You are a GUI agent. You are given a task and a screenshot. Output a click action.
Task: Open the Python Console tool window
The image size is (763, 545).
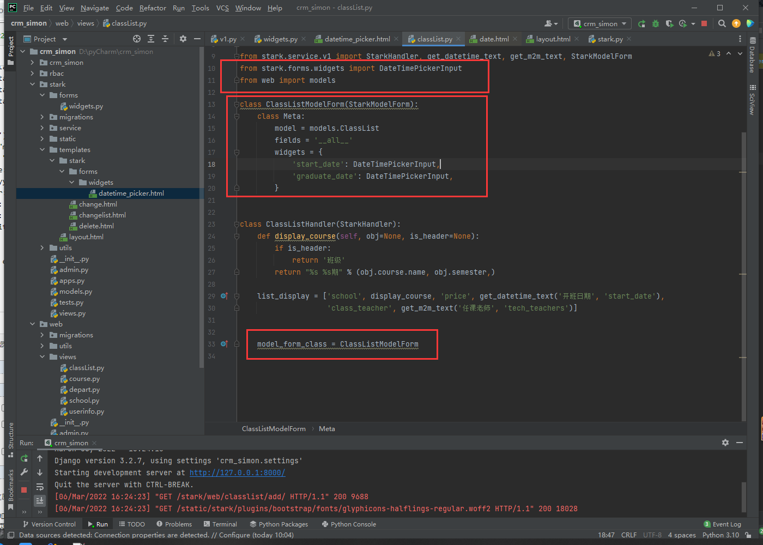[349, 524]
